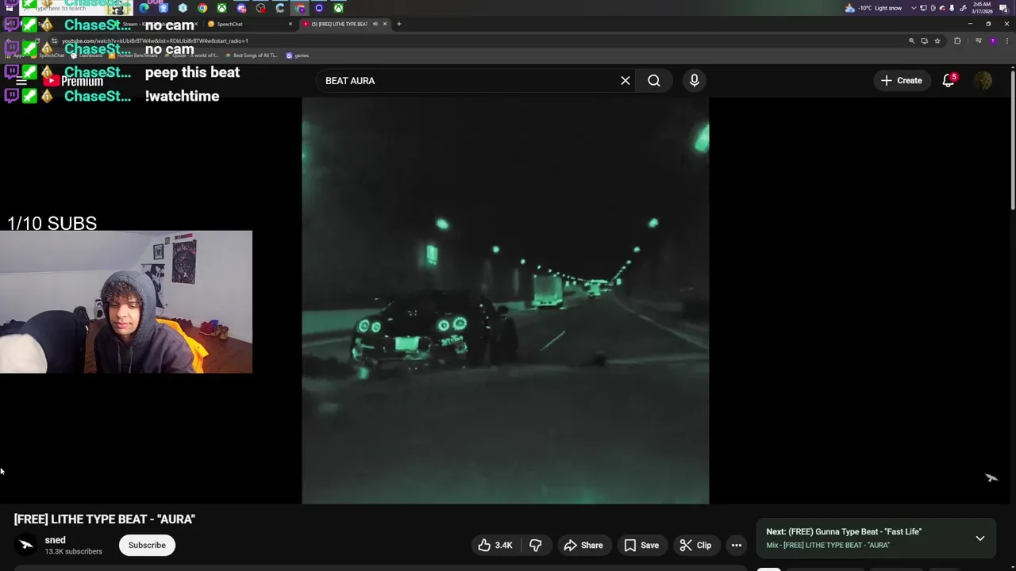Click the browser address bar URL

click(x=155, y=40)
